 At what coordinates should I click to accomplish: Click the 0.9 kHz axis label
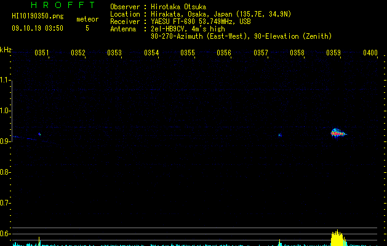[x=6, y=141]
